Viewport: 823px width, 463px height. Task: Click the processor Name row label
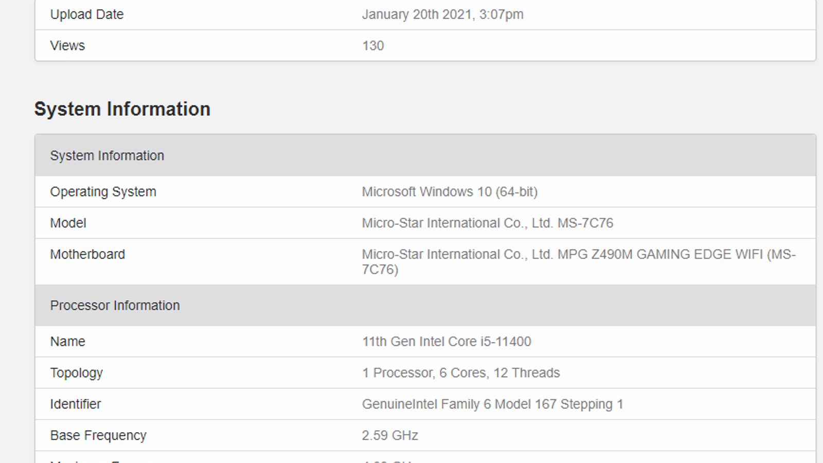pyautogui.click(x=67, y=342)
